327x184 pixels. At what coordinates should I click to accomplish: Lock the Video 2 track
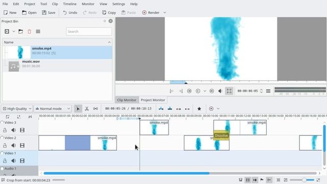point(5,145)
